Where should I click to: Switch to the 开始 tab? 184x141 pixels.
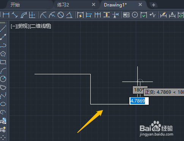pyautogui.click(x=15, y=5)
